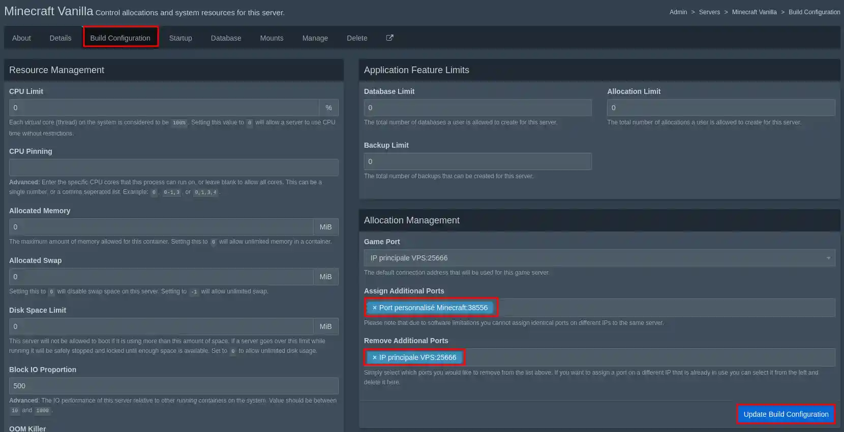Viewport: 844px width, 432px height.
Task: Open the Details tab
Action: 61,38
